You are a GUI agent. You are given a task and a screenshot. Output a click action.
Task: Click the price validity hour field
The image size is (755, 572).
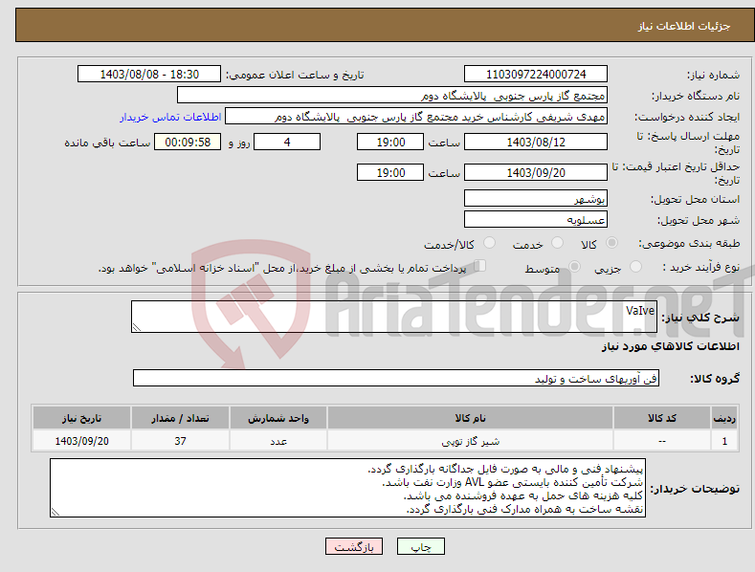390,172
